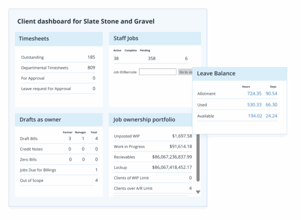
Task: Click the Timesheets panel header
Action: (59, 39)
